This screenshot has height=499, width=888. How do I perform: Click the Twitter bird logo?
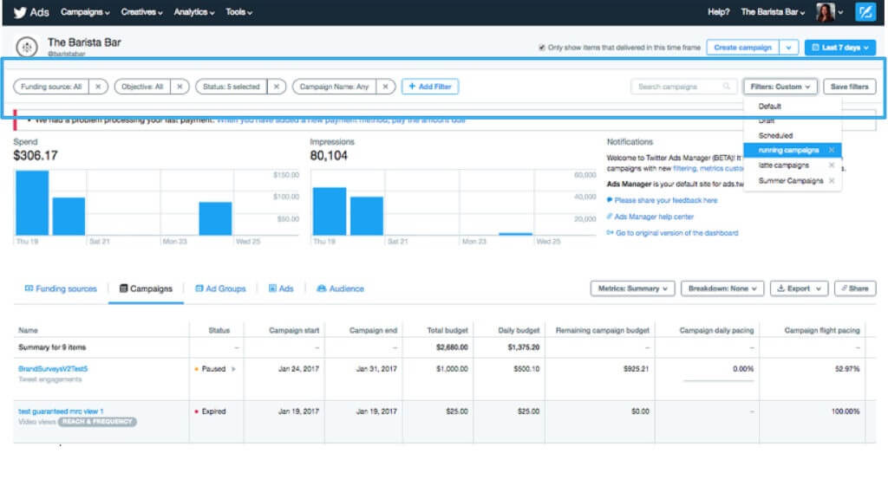click(20, 12)
